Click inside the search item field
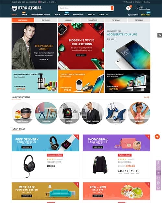Image resolution: width=162 pixels, height=203 pixels. (x=84, y=8)
